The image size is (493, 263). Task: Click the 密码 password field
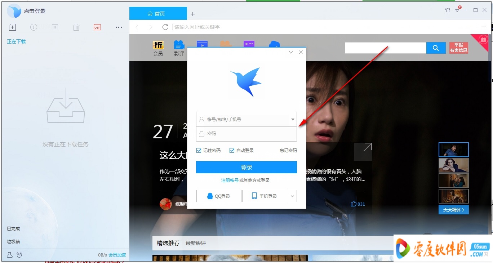coord(246,134)
